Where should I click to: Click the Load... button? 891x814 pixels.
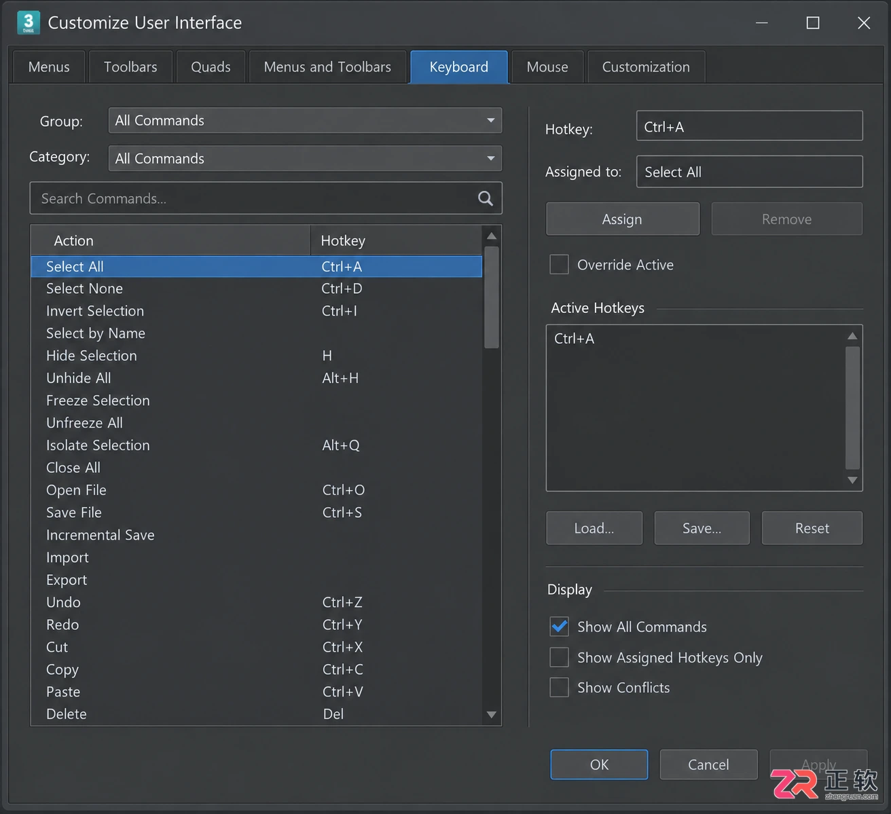(x=594, y=528)
